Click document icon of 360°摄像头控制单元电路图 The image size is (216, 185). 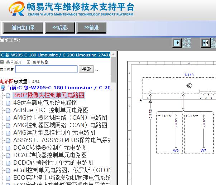click(8, 95)
